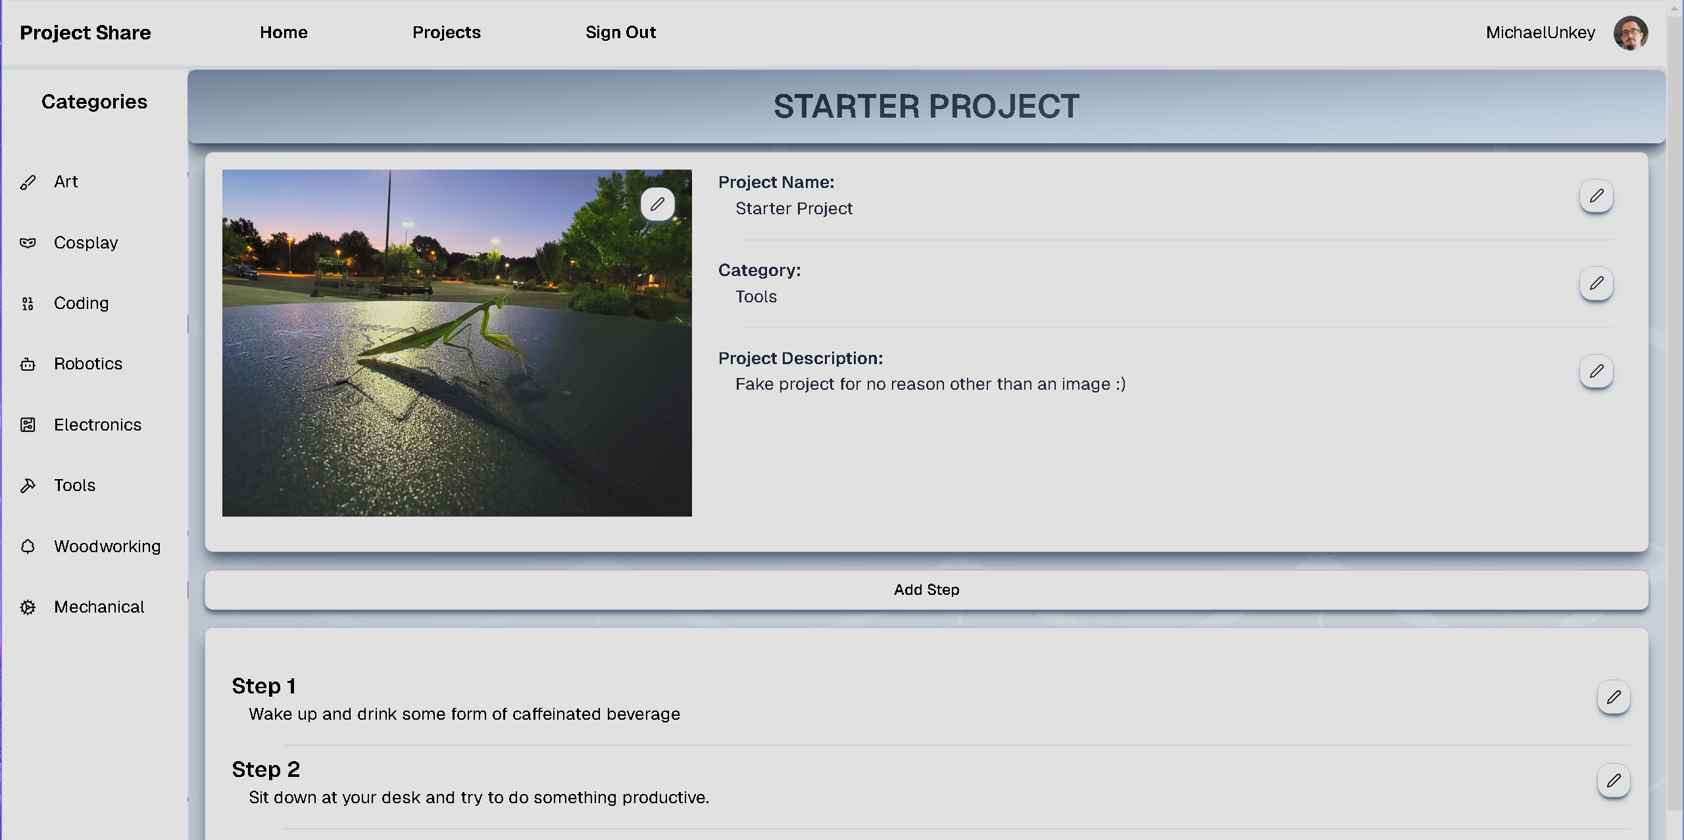1684x840 pixels.
Task: Click the Electronics category icon
Action: 29,424
